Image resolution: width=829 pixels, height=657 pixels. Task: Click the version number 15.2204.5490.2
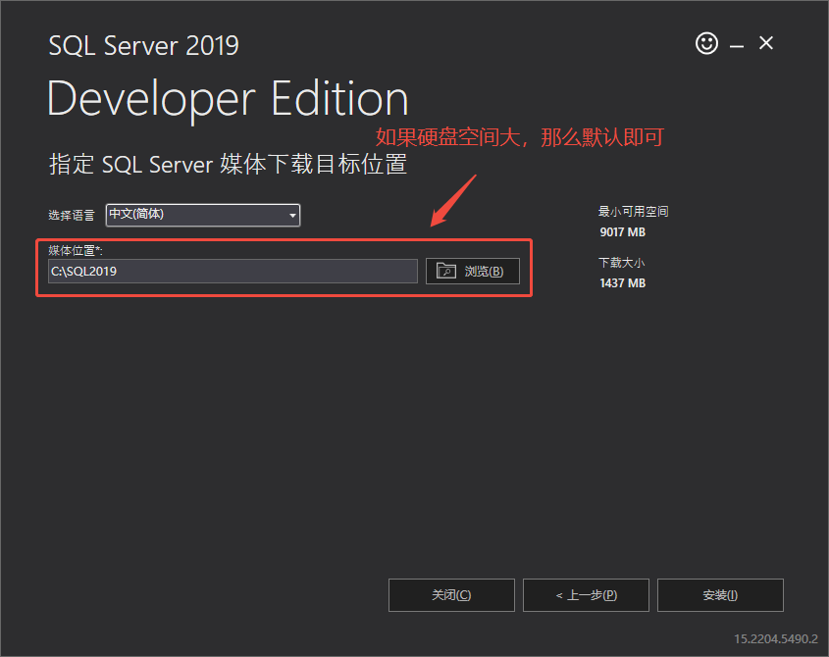pos(776,639)
